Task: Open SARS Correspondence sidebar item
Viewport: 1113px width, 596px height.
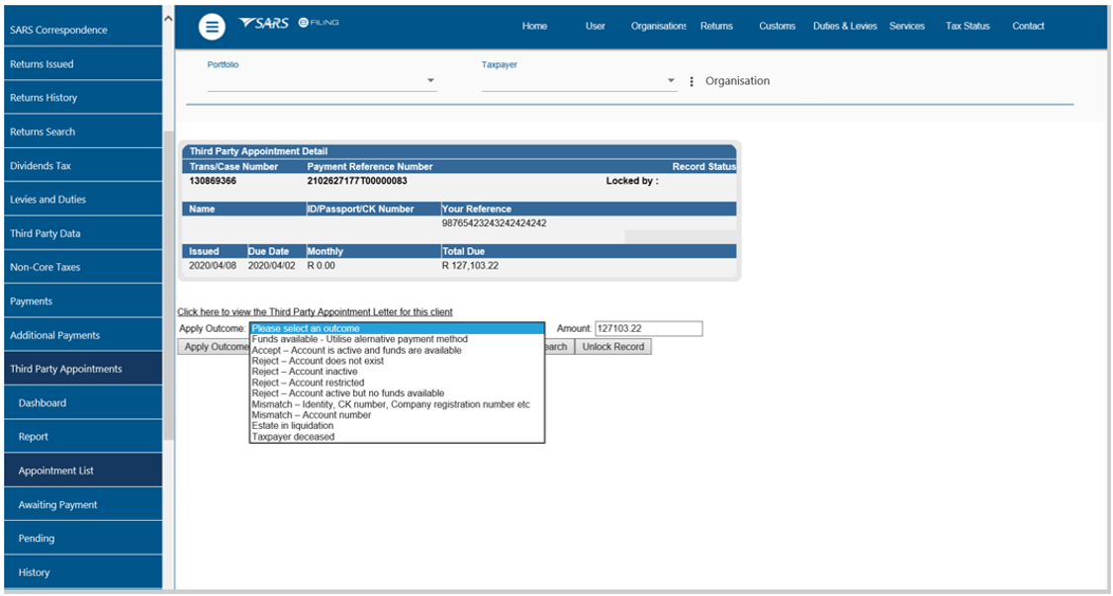Action: [58, 30]
